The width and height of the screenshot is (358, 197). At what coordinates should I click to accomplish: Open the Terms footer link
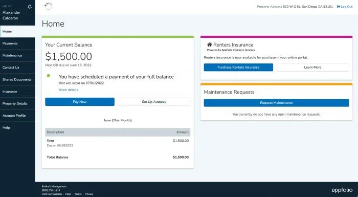point(78,194)
